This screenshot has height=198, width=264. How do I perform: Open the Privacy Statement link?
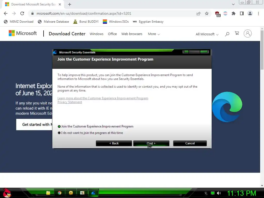pos(70,102)
